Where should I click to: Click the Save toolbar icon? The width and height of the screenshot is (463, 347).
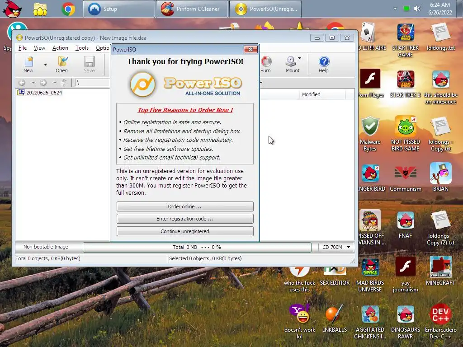coord(89,64)
